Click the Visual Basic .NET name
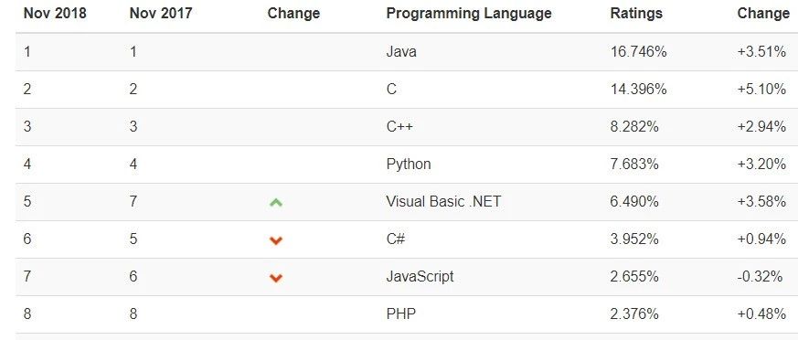This screenshot has width=798, height=340. coord(443,202)
